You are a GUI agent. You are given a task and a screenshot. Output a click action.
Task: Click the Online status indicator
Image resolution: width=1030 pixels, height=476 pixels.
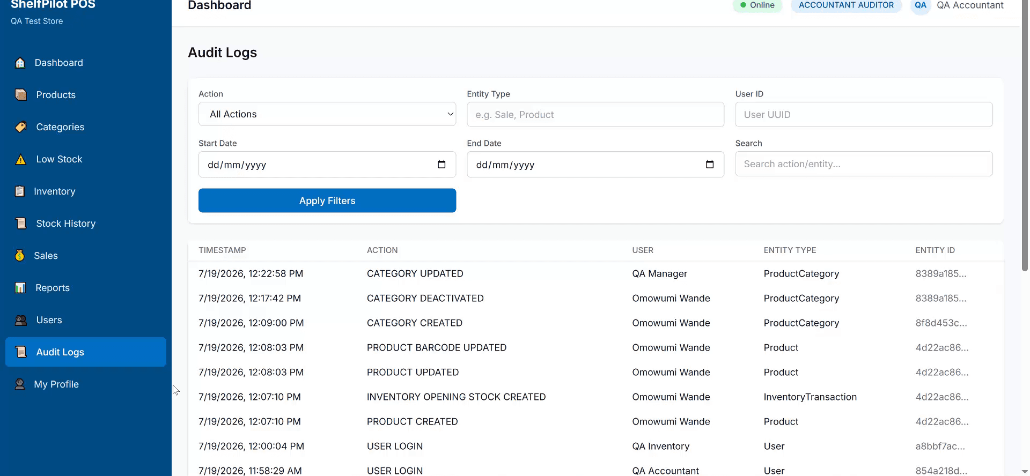[757, 5]
